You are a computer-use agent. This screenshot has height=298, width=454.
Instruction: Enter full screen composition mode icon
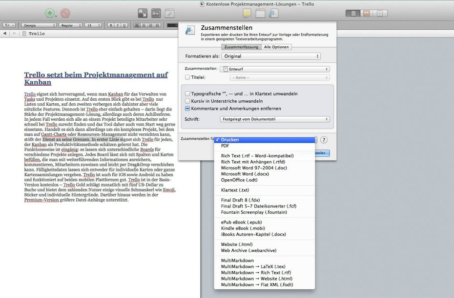coord(143,13)
